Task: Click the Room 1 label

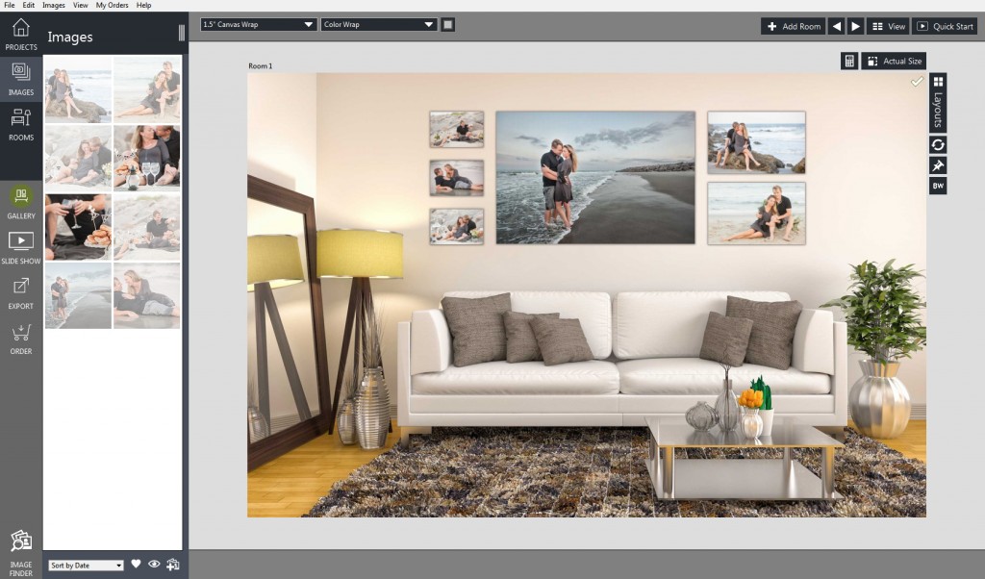Action: coord(260,66)
